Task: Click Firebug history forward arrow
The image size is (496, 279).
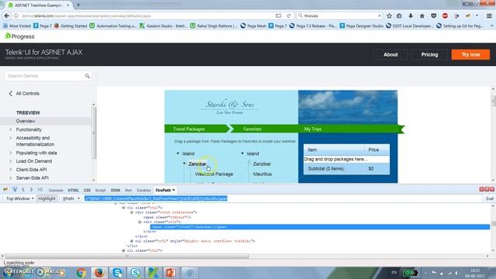Action: [31, 190]
